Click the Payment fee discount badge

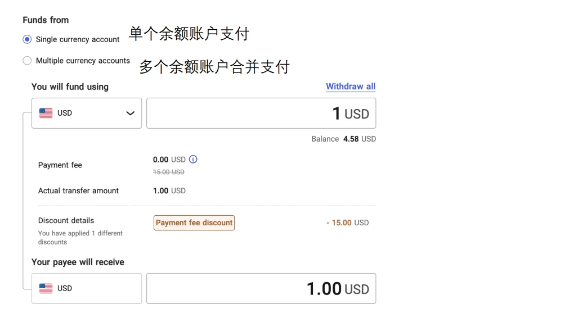(194, 223)
